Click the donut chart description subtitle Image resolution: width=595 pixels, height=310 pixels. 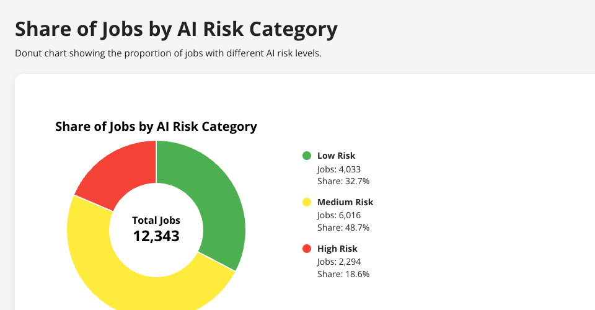(x=168, y=53)
